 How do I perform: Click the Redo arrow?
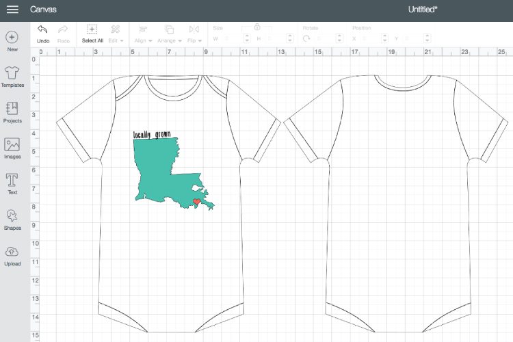(x=63, y=34)
